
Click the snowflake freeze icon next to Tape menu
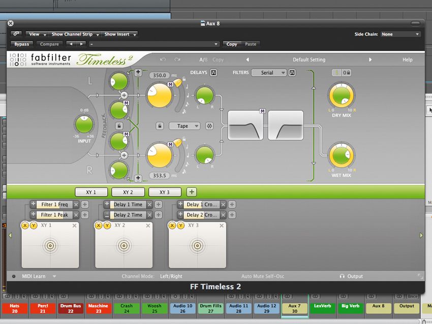(x=208, y=125)
